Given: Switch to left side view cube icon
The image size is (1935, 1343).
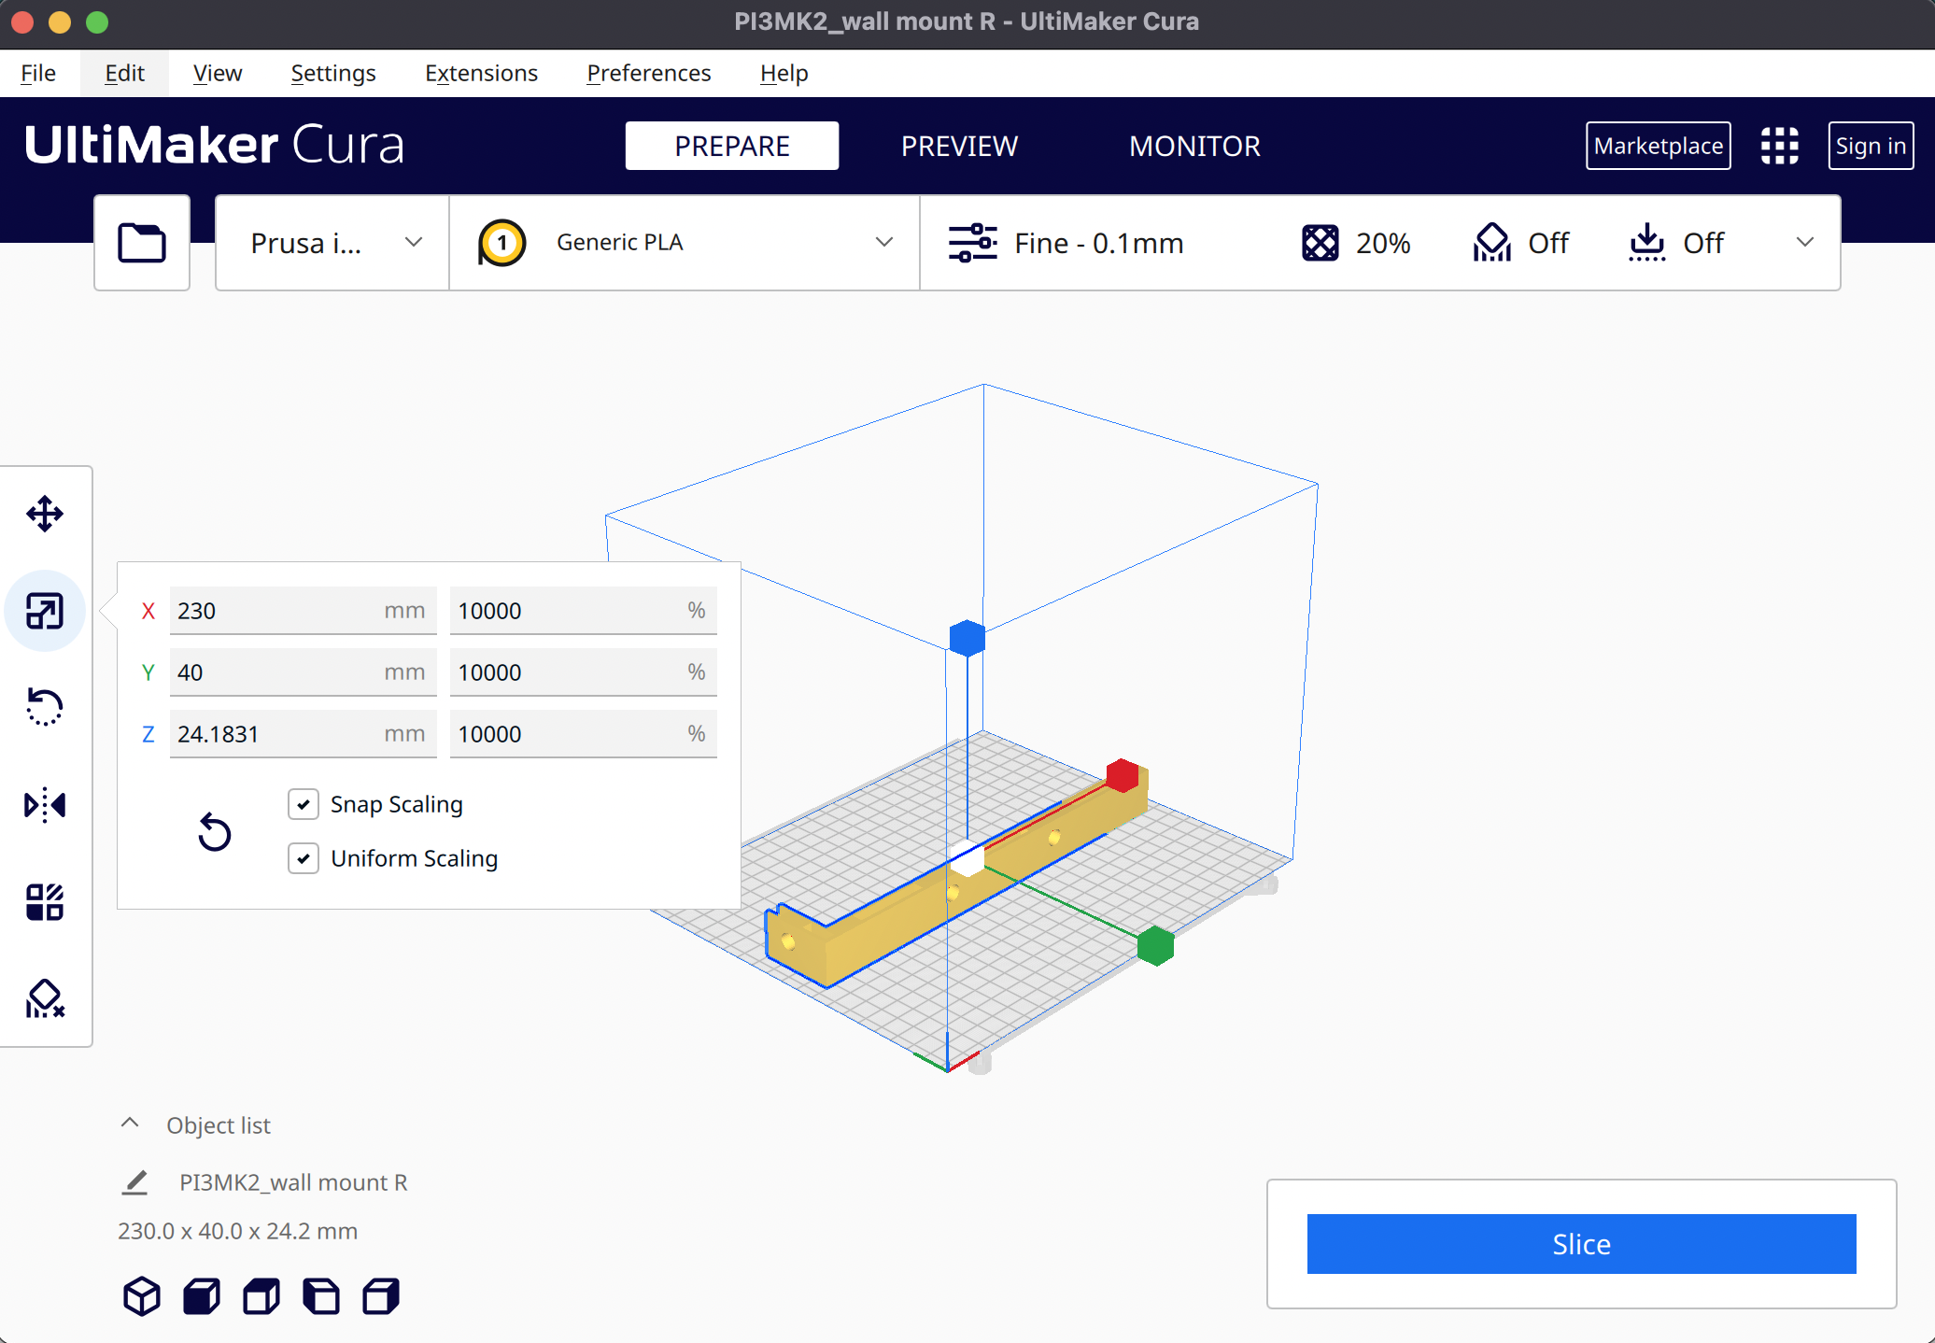Looking at the screenshot, I should 321,1296.
